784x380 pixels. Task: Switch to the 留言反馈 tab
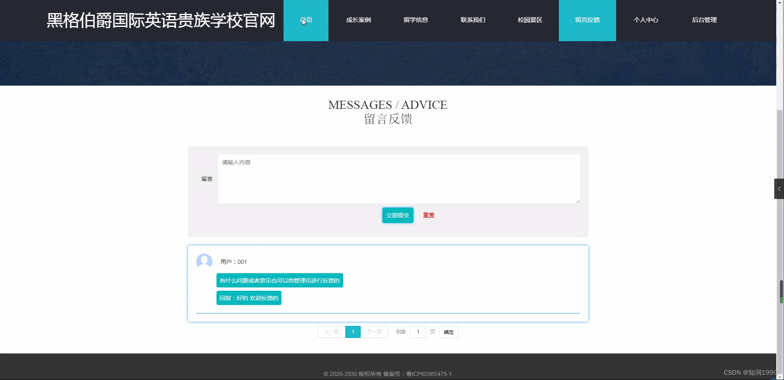click(x=587, y=20)
